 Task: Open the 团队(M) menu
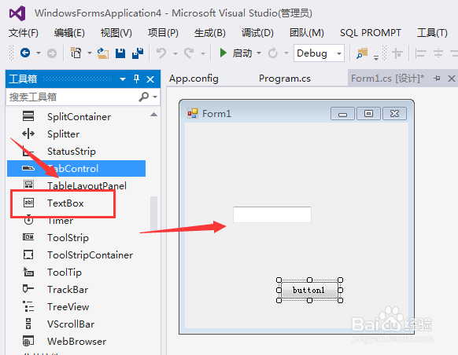click(307, 33)
